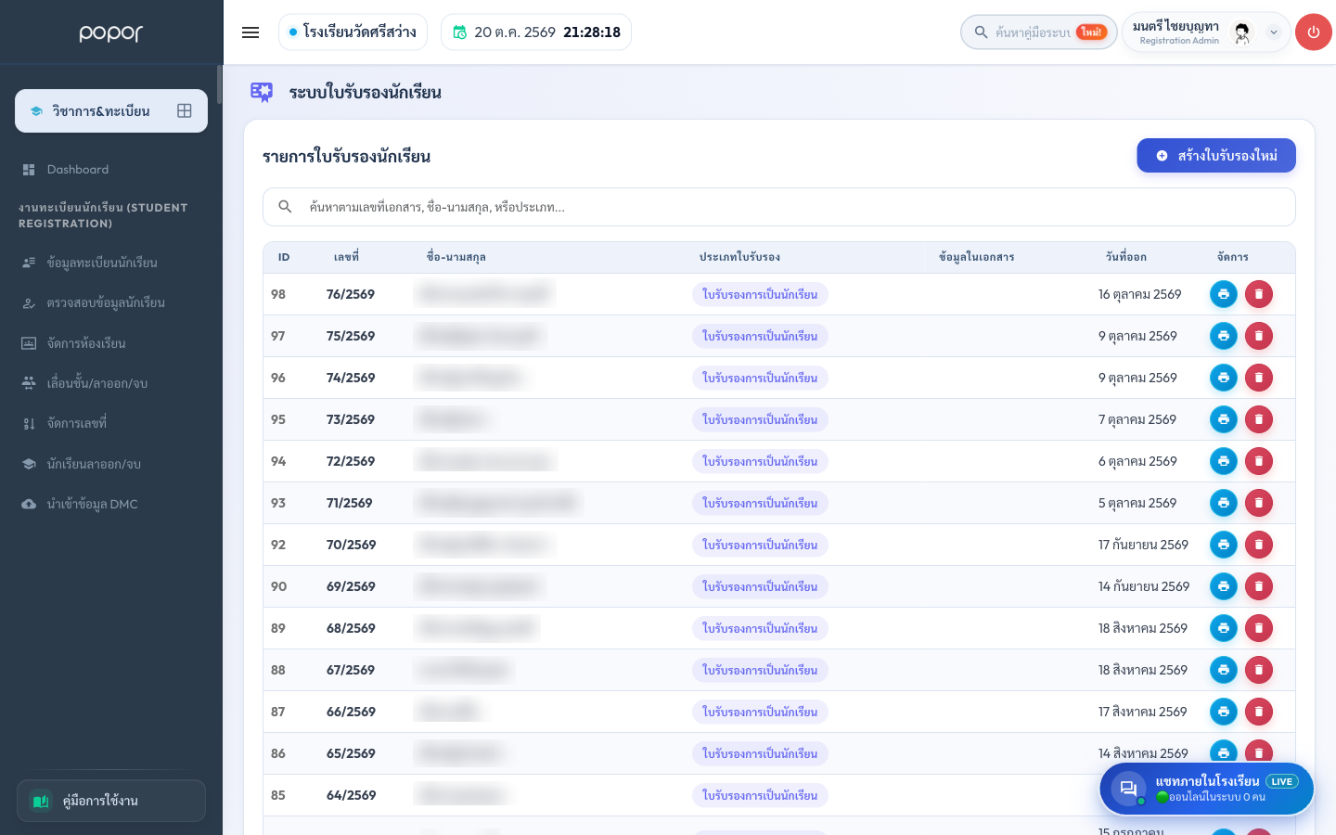Print certificate number 69/2569
The height and width of the screenshot is (835, 1336).
pos(1224,586)
